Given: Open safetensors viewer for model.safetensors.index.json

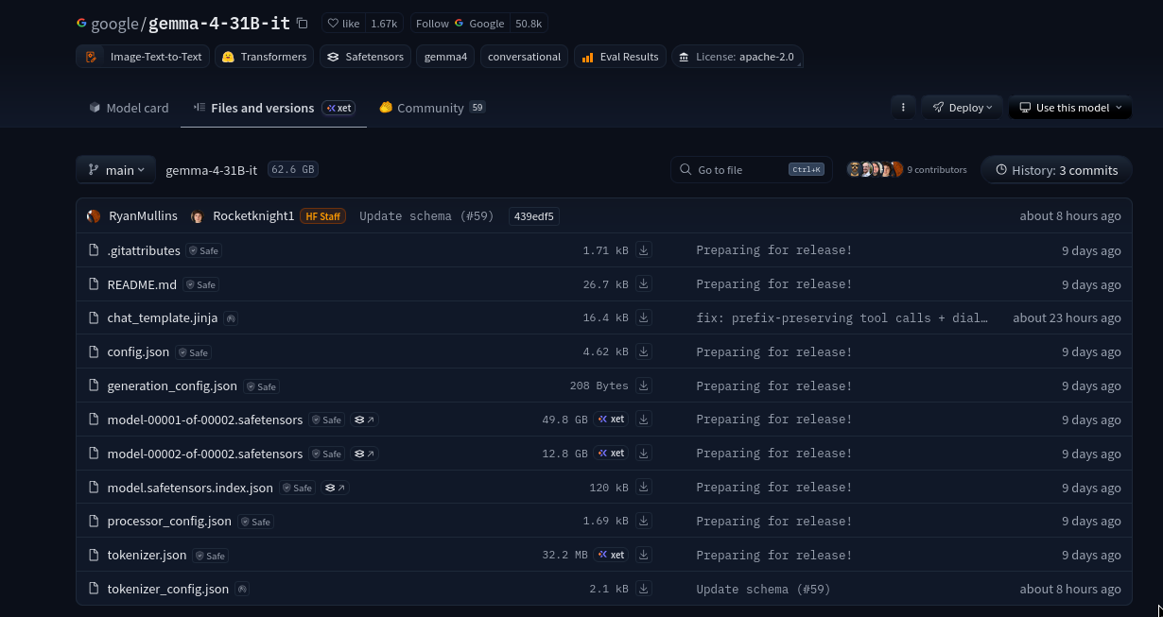Looking at the screenshot, I should pyautogui.click(x=335, y=488).
